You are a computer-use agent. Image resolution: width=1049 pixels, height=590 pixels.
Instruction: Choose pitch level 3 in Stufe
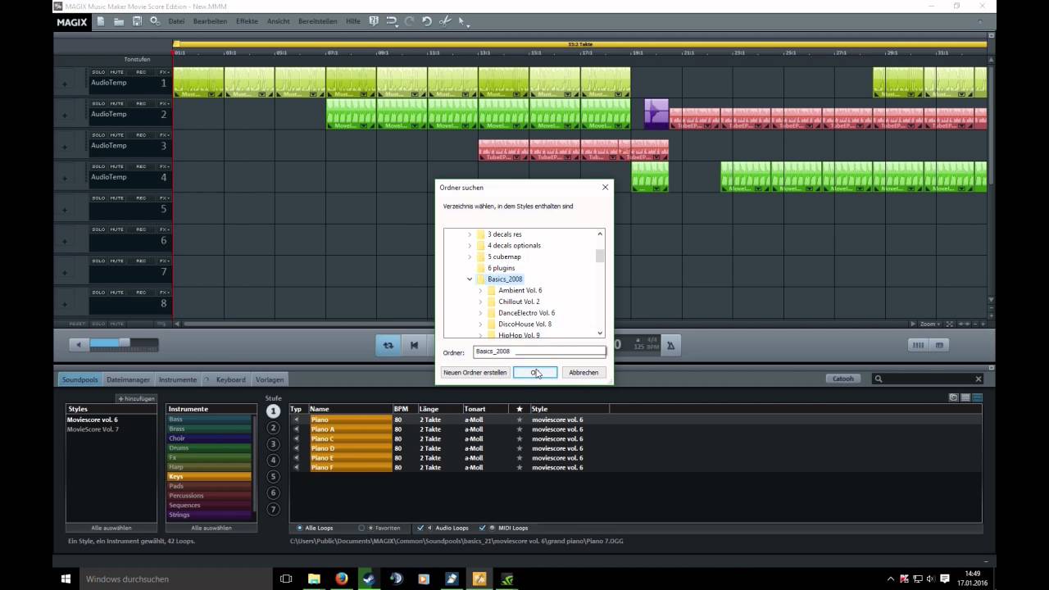tap(274, 444)
